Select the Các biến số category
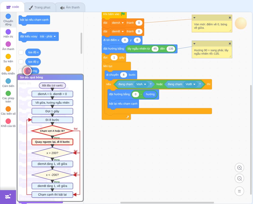 click(8, 111)
